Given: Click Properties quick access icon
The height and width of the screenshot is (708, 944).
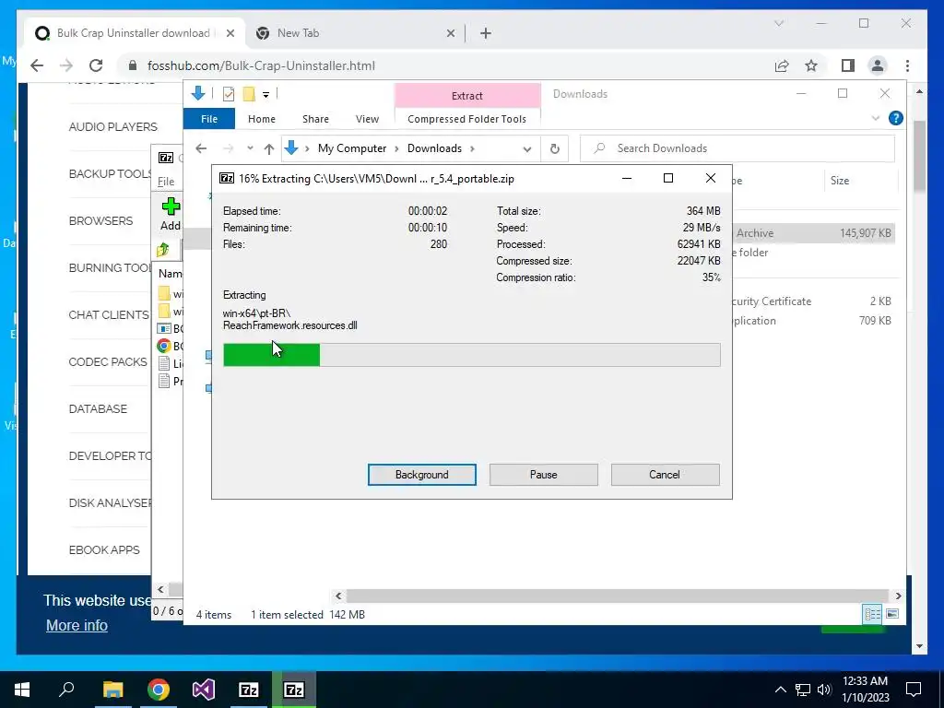Looking at the screenshot, I should (229, 93).
